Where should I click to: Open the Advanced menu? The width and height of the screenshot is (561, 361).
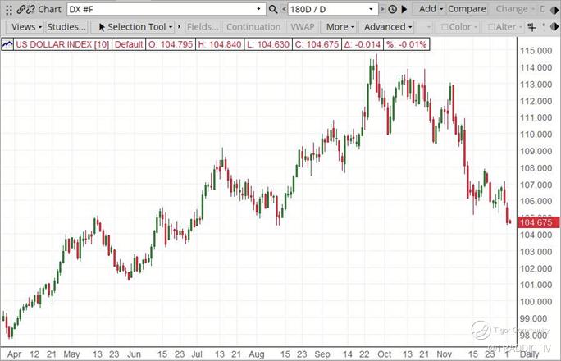388,27
